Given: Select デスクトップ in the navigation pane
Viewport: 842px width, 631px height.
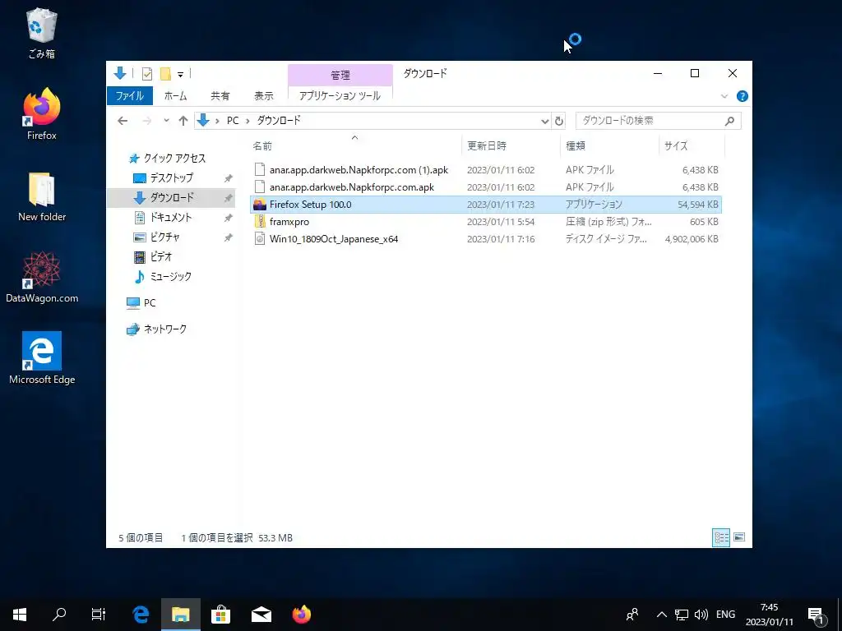Looking at the screenshot, I should tap(171, 177).
